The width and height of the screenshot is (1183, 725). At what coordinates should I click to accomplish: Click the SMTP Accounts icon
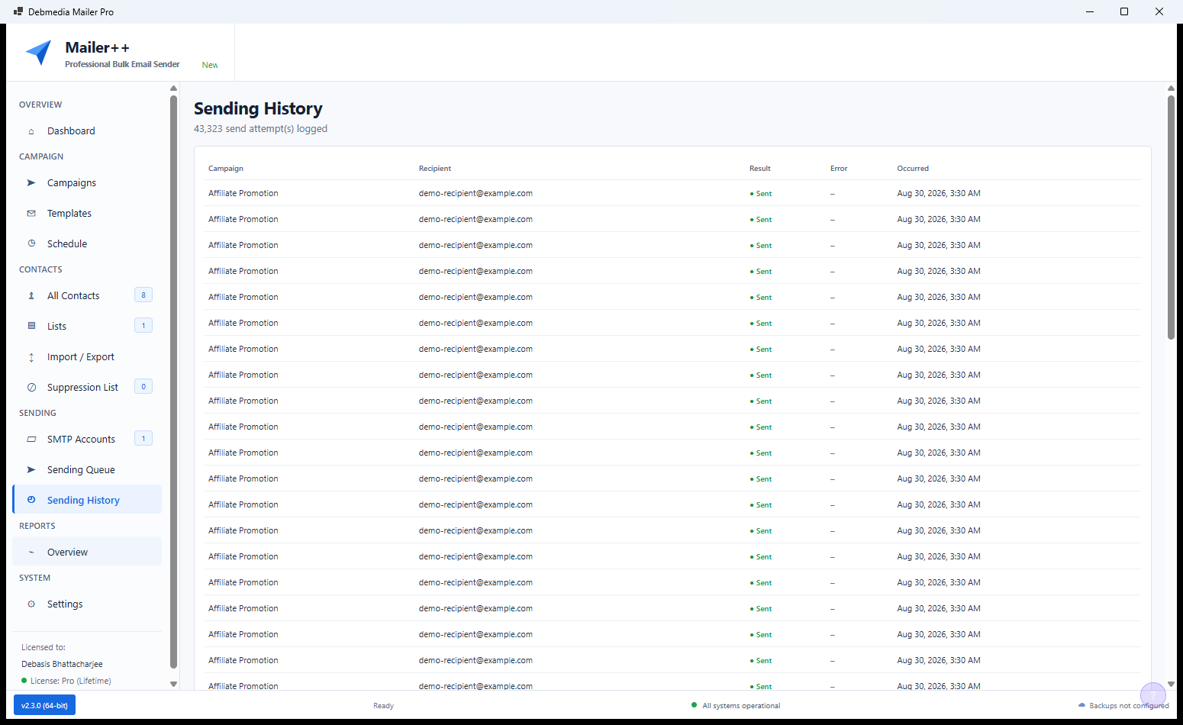coord(31,440)
